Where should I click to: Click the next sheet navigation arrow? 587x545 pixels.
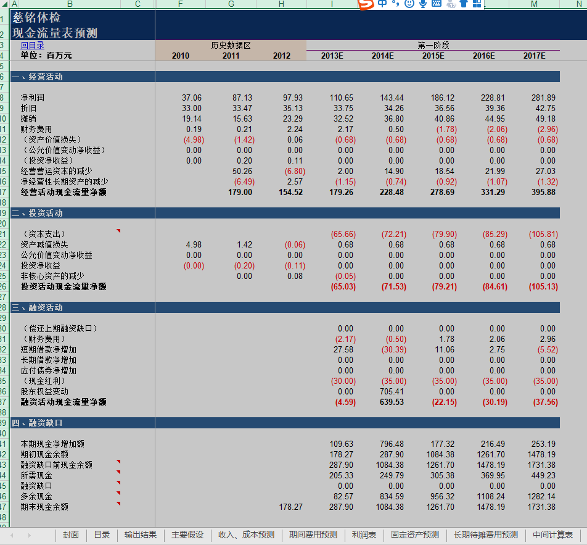click(x=28, y=535)
